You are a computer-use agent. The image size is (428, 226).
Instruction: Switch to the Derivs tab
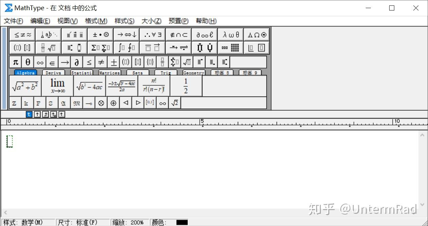pos(53,73)
